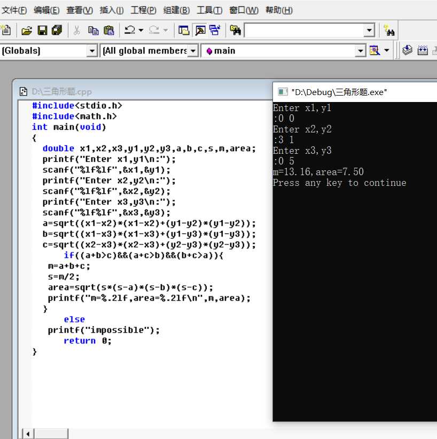Open the 文件(F) menu
The image size is (437, 439).
tap(14, 10)
